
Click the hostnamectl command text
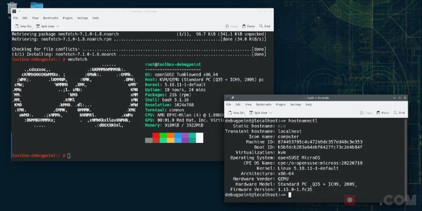pos(303,121)
